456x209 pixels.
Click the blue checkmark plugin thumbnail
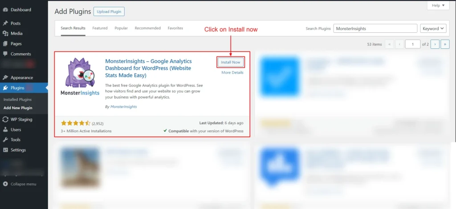click(280, 77)
